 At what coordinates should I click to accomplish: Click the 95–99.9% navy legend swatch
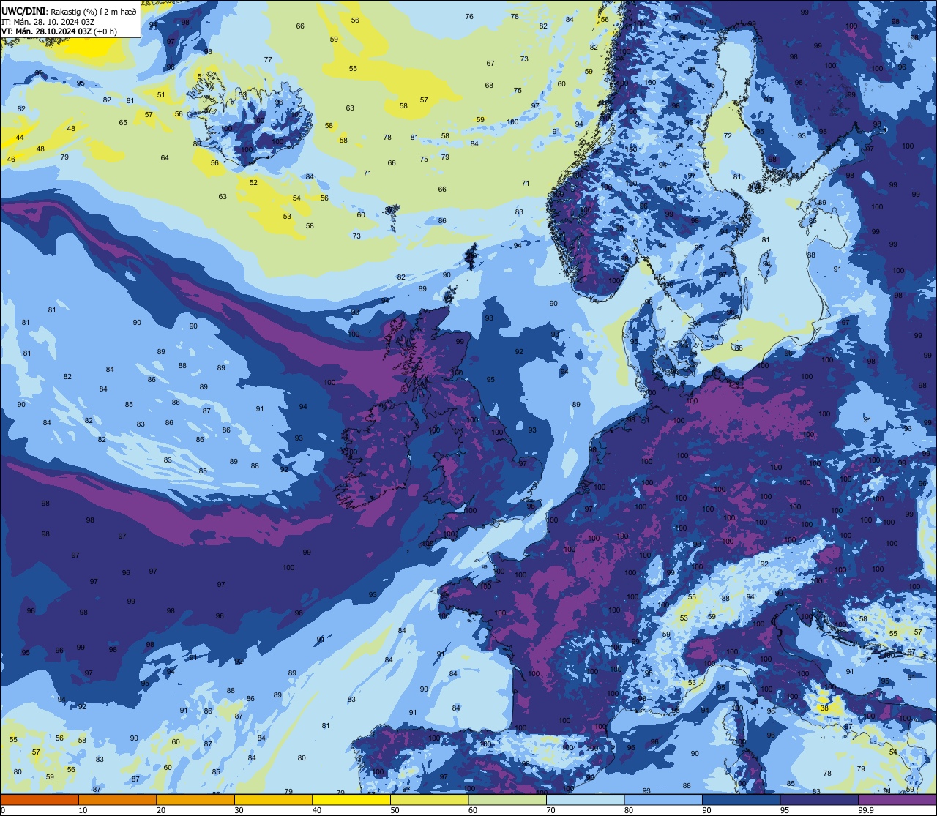point(819,799)
